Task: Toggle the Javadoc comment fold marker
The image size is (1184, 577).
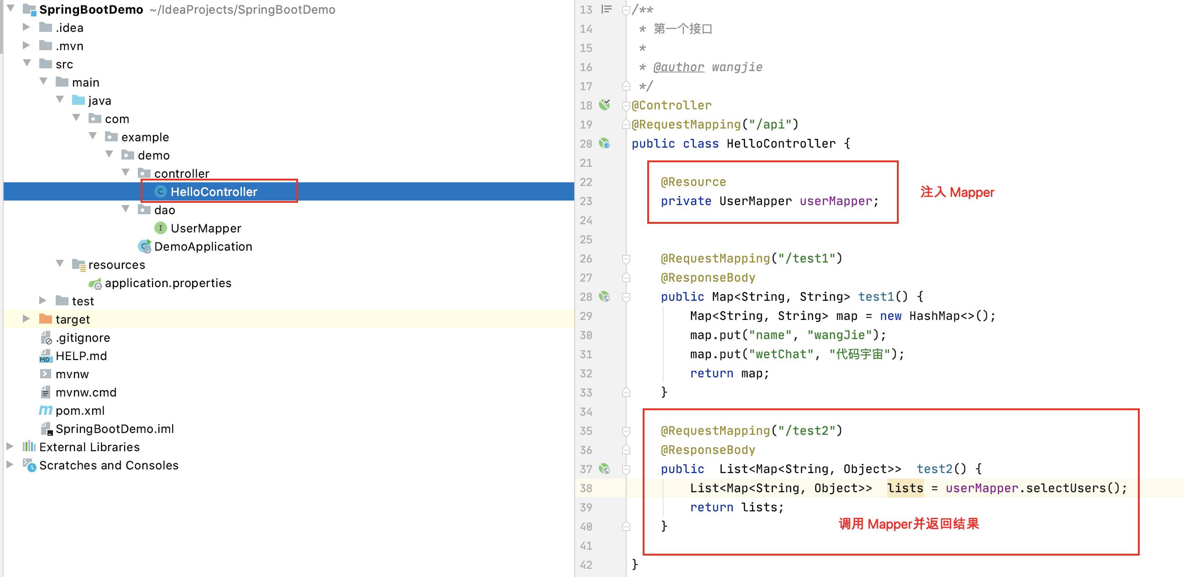Action: (626, 10)
